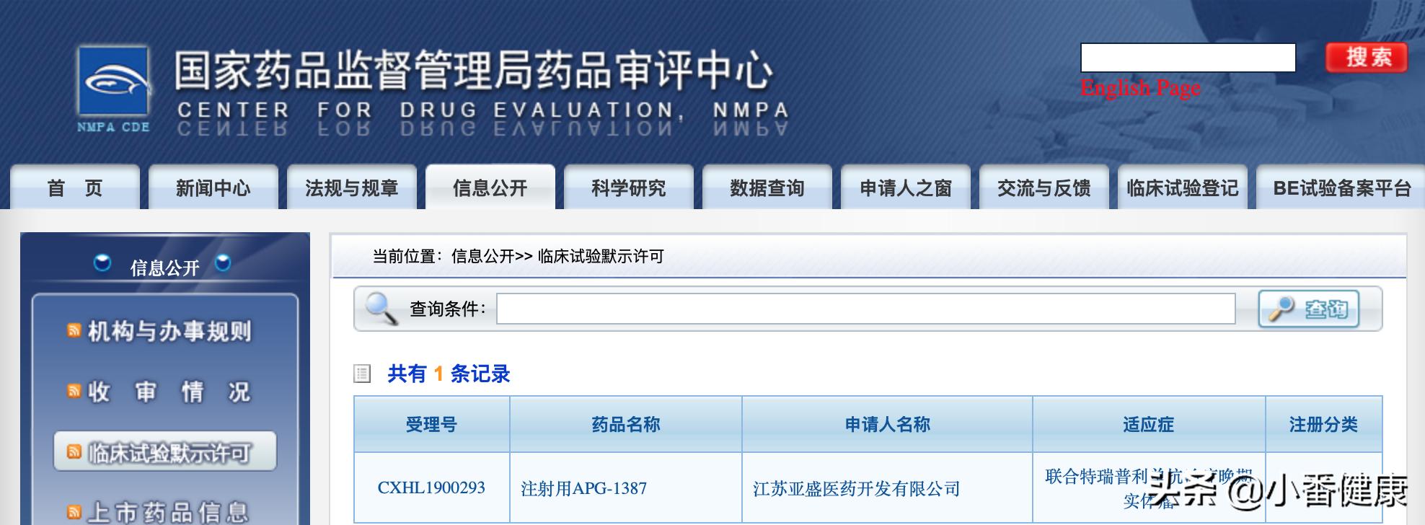Click the 药品名称 column header
This screenshot has width=1425, height=525.
pos(626,424)
